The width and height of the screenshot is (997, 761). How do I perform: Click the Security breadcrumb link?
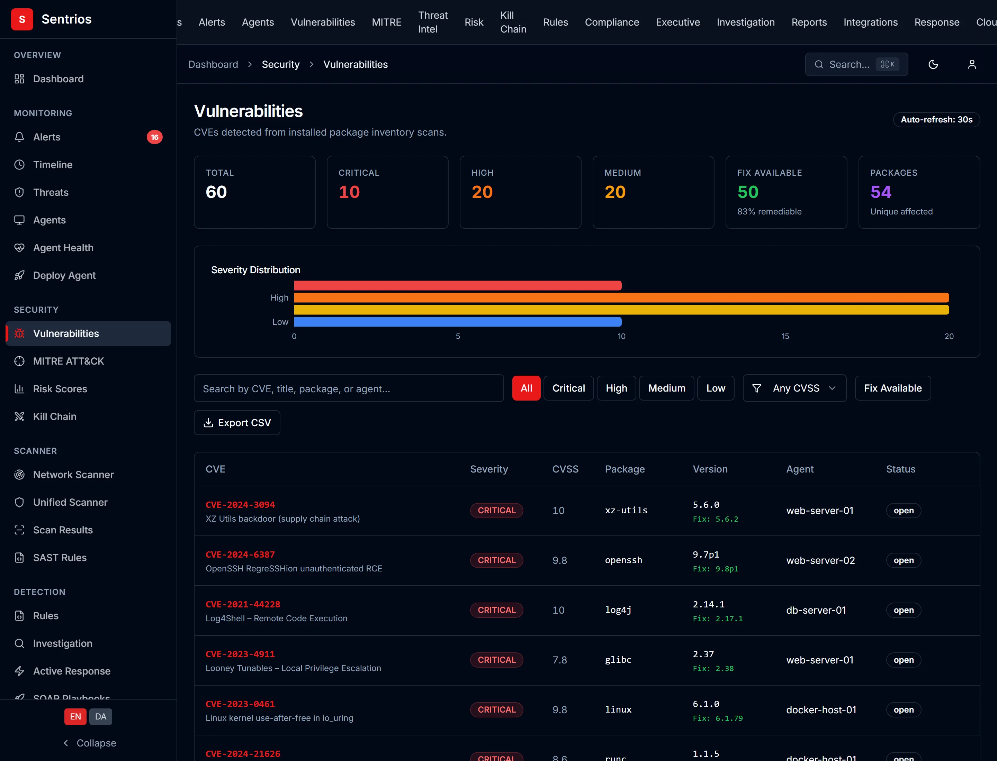(281, 64)
